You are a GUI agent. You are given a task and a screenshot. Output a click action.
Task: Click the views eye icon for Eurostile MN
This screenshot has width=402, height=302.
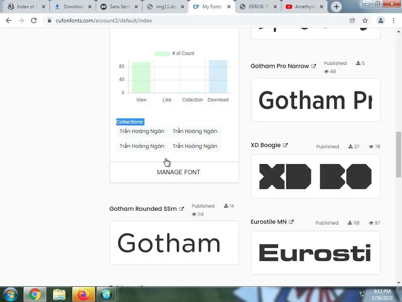371,223
